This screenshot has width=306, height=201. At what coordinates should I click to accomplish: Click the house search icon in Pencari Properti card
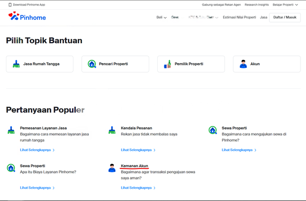point(92,64)
